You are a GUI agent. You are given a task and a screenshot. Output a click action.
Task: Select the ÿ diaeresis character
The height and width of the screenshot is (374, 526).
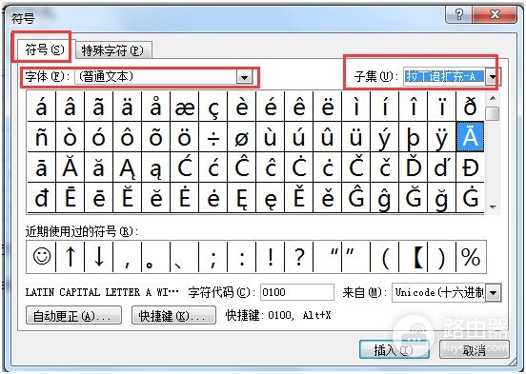[x=442, y=137]
